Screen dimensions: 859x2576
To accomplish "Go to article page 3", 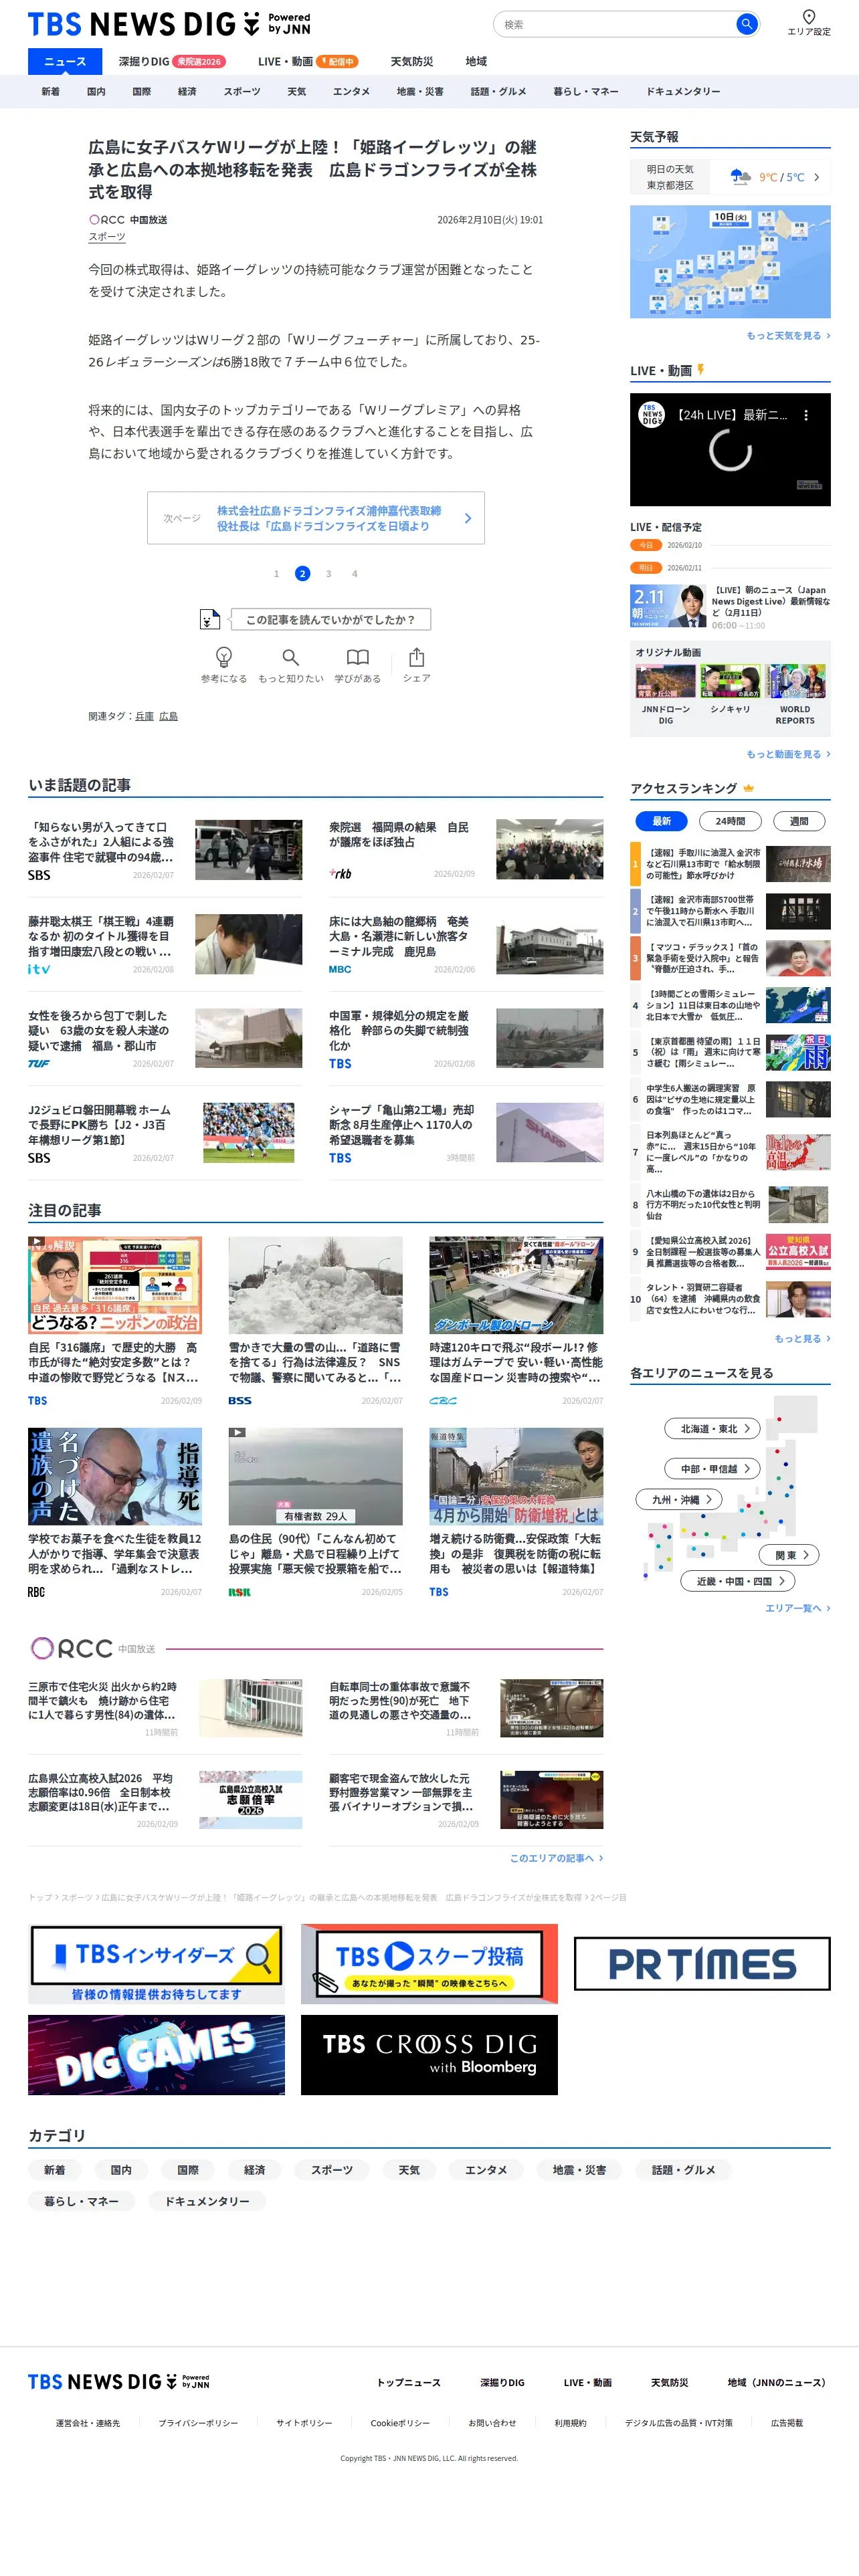I will click(x=328, y=574).
